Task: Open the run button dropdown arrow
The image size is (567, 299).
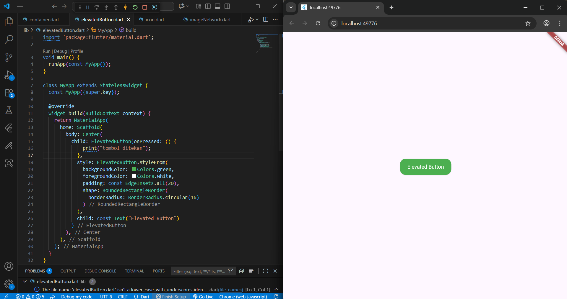Action: click(257, 19)
